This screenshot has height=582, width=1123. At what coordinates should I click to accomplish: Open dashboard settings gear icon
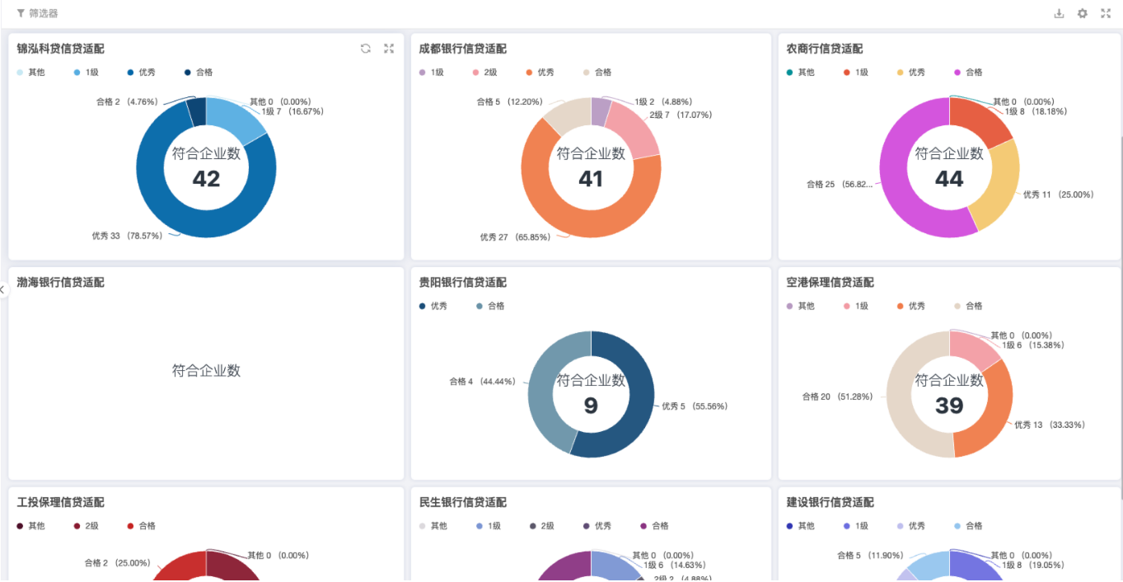[x=1083, y=13]
